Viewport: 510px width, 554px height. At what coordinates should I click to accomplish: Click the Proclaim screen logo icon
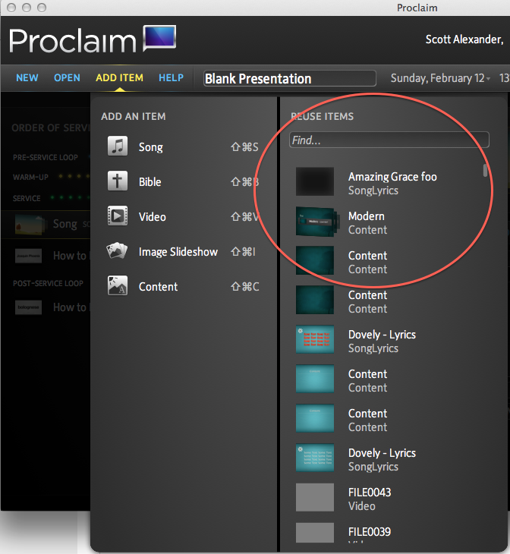point(159,38)
